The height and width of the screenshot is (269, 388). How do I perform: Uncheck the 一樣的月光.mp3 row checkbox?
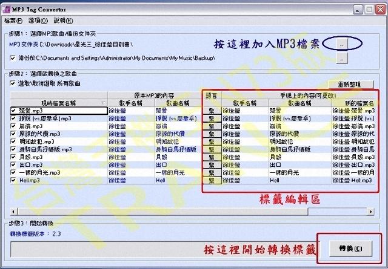click(x=13, y=172)
